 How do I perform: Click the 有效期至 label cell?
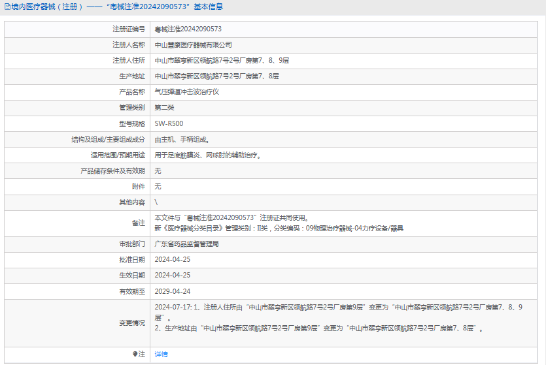pos(77,292)
